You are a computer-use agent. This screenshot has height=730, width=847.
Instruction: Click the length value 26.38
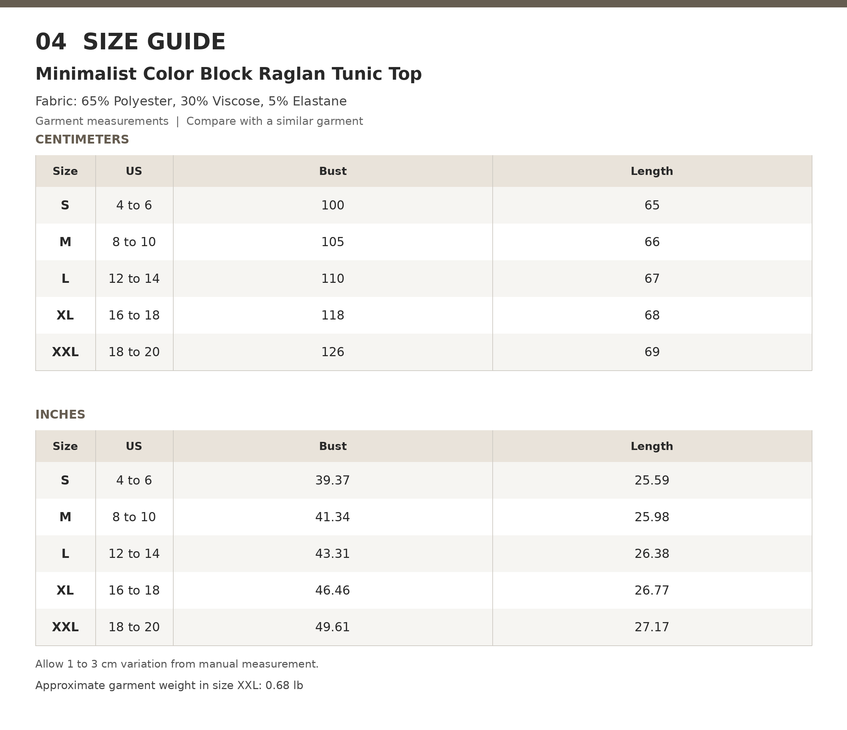click(x=652, y=554)
